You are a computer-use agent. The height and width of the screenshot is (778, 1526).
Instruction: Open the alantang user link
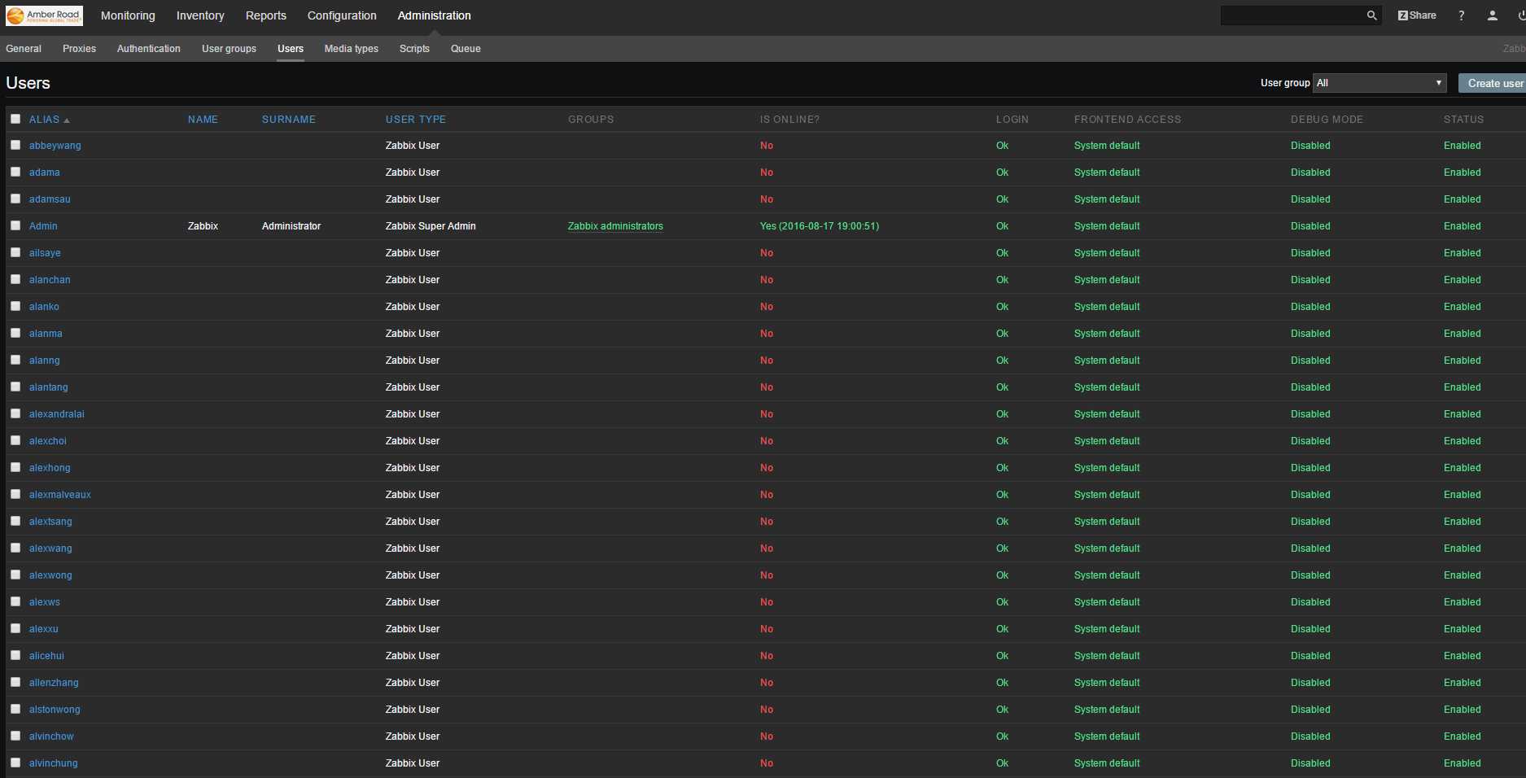pyautogui.click(x=49, y=387)
